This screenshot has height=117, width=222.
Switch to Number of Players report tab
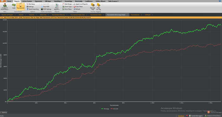click(7, 15)
